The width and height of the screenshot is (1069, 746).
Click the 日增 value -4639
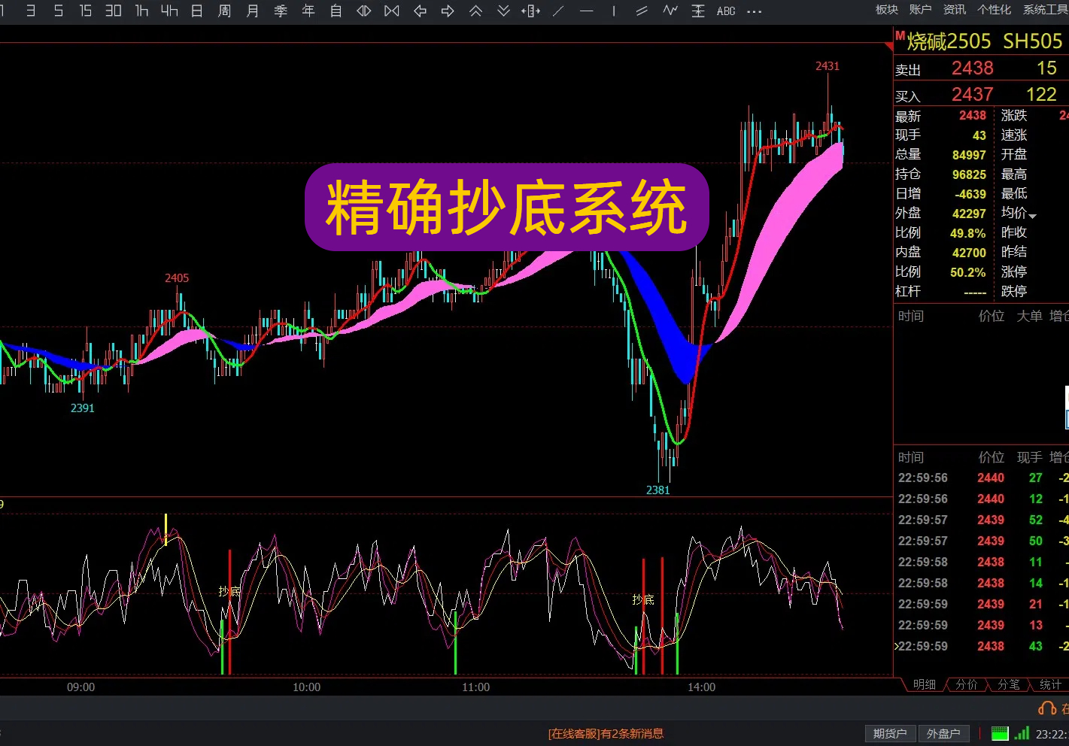(x=970, y=194)
